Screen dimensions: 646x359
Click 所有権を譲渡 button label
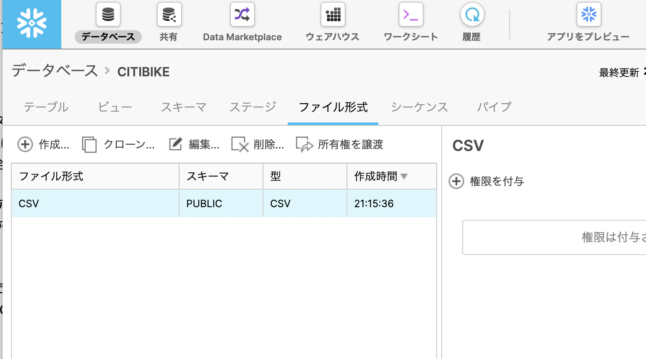[351, 144]
